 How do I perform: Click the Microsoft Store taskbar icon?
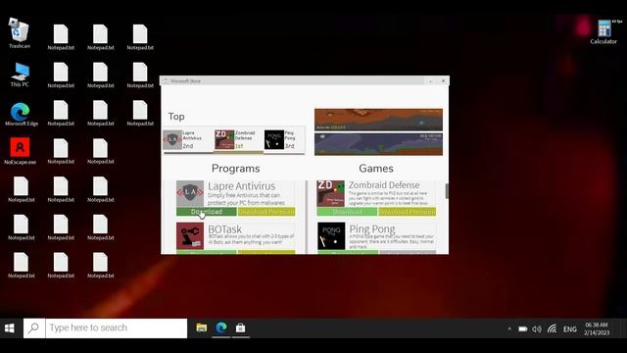click(240, 328)
